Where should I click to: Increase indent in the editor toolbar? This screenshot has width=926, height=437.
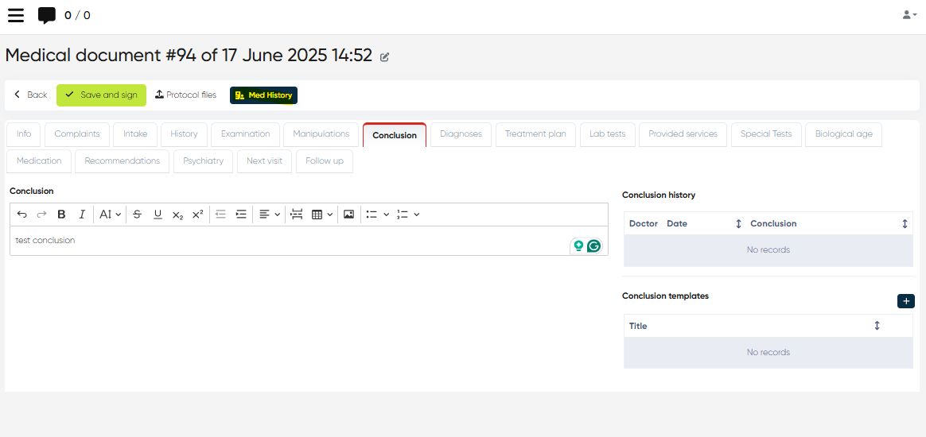click(241, 215)
